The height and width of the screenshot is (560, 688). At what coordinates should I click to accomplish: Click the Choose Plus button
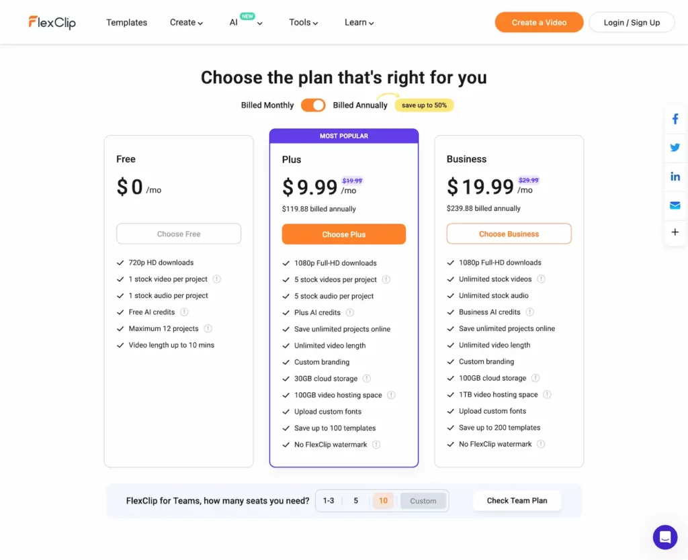click(x=343, y=234)
